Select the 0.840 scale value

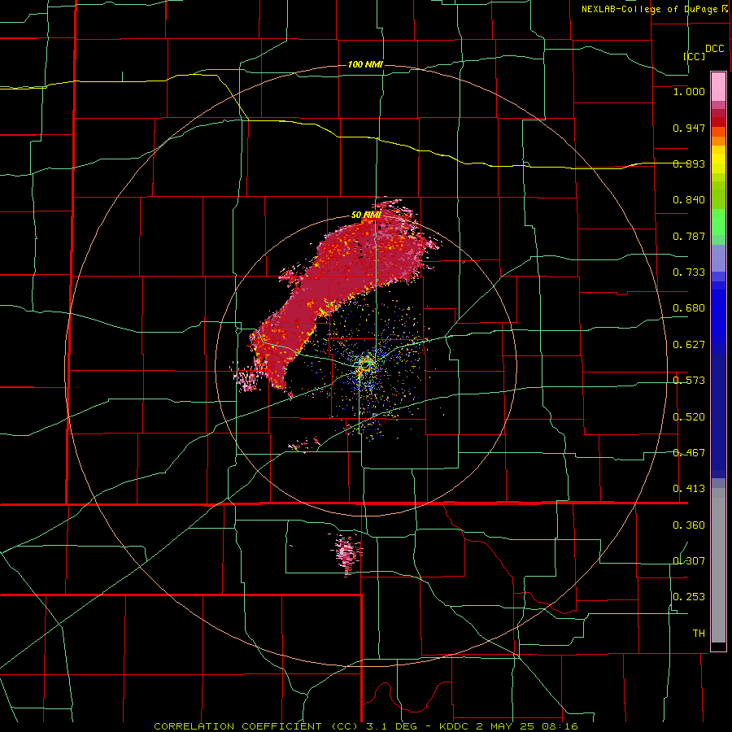(689, 200)
